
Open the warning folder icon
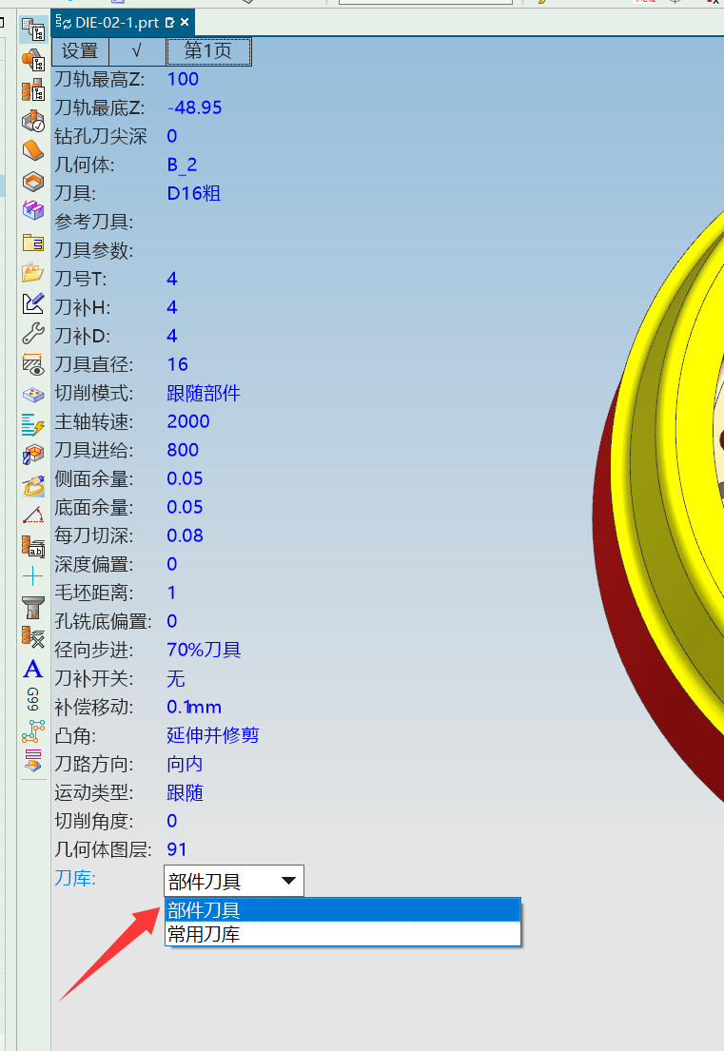[33, 272]
